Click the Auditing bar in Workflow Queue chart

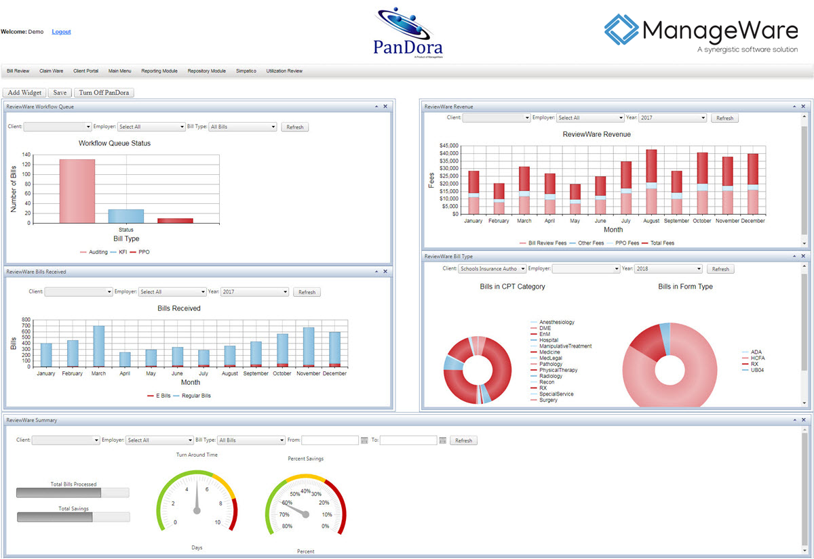click(x=77, y=191)
